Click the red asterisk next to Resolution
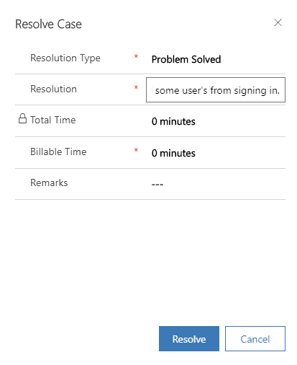This screenshot has width=297, height=365. click(136, 87)
